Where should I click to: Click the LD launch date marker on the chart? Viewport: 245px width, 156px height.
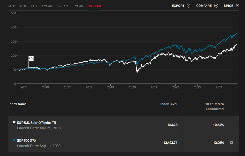point(31,58)
